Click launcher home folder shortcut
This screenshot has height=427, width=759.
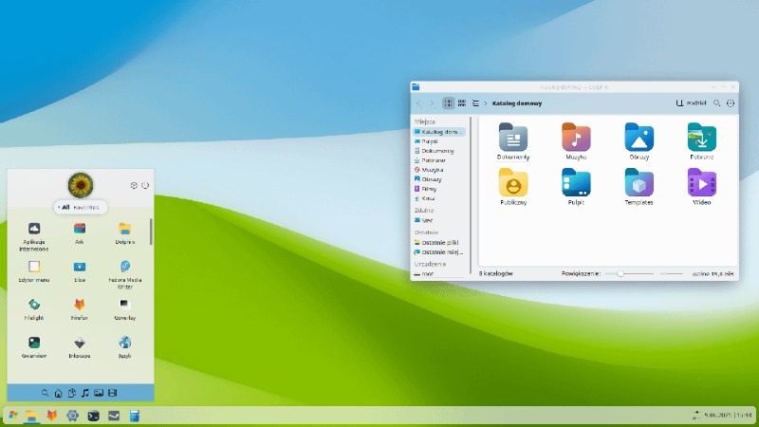tap(59, 393)
